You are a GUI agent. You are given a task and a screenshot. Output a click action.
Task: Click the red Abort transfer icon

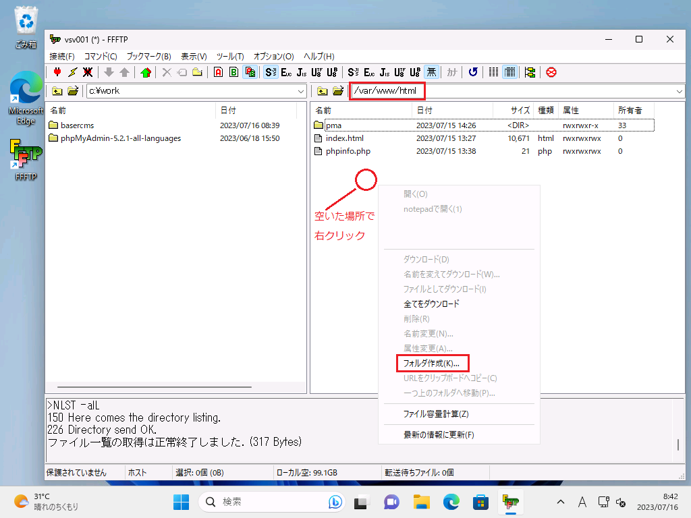click(551, 72)
